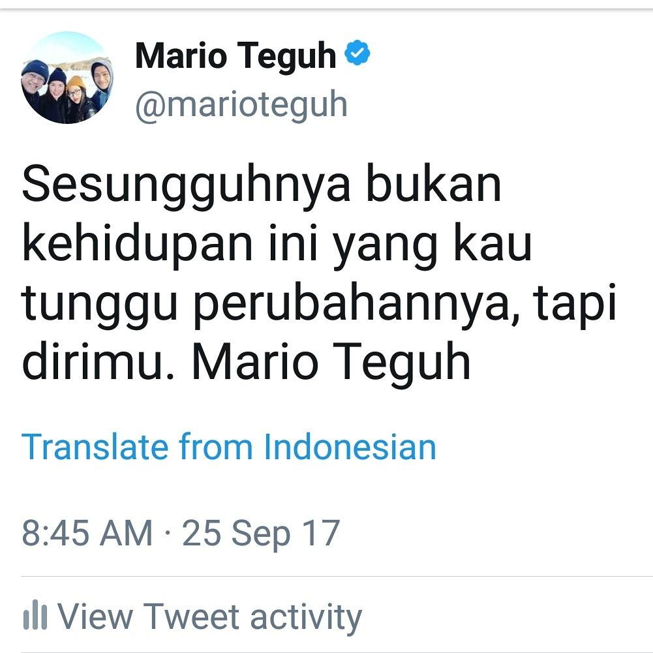
Task: Click the word Sesungguhnya in the tweet
Action: tap(186, 186)
